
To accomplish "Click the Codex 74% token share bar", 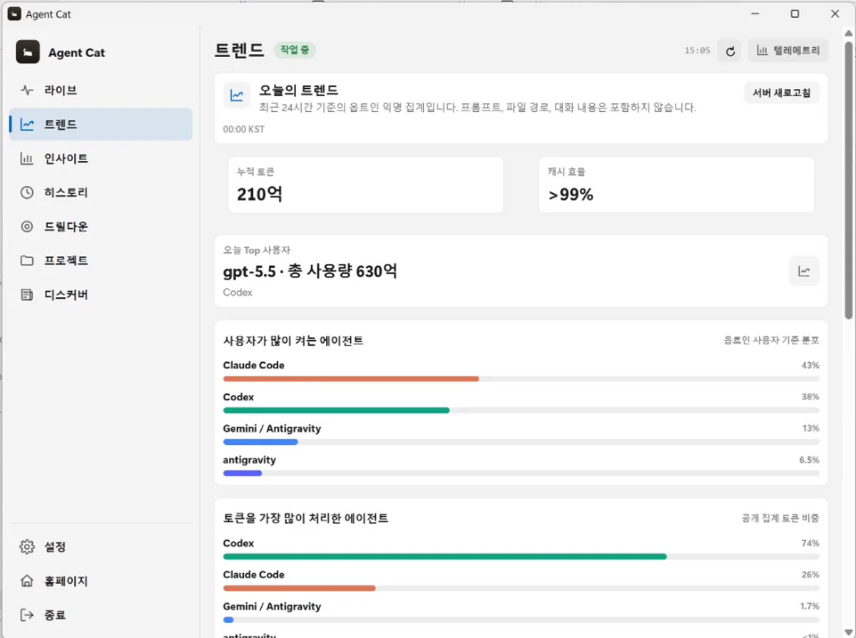I will (x=521, y=556).
